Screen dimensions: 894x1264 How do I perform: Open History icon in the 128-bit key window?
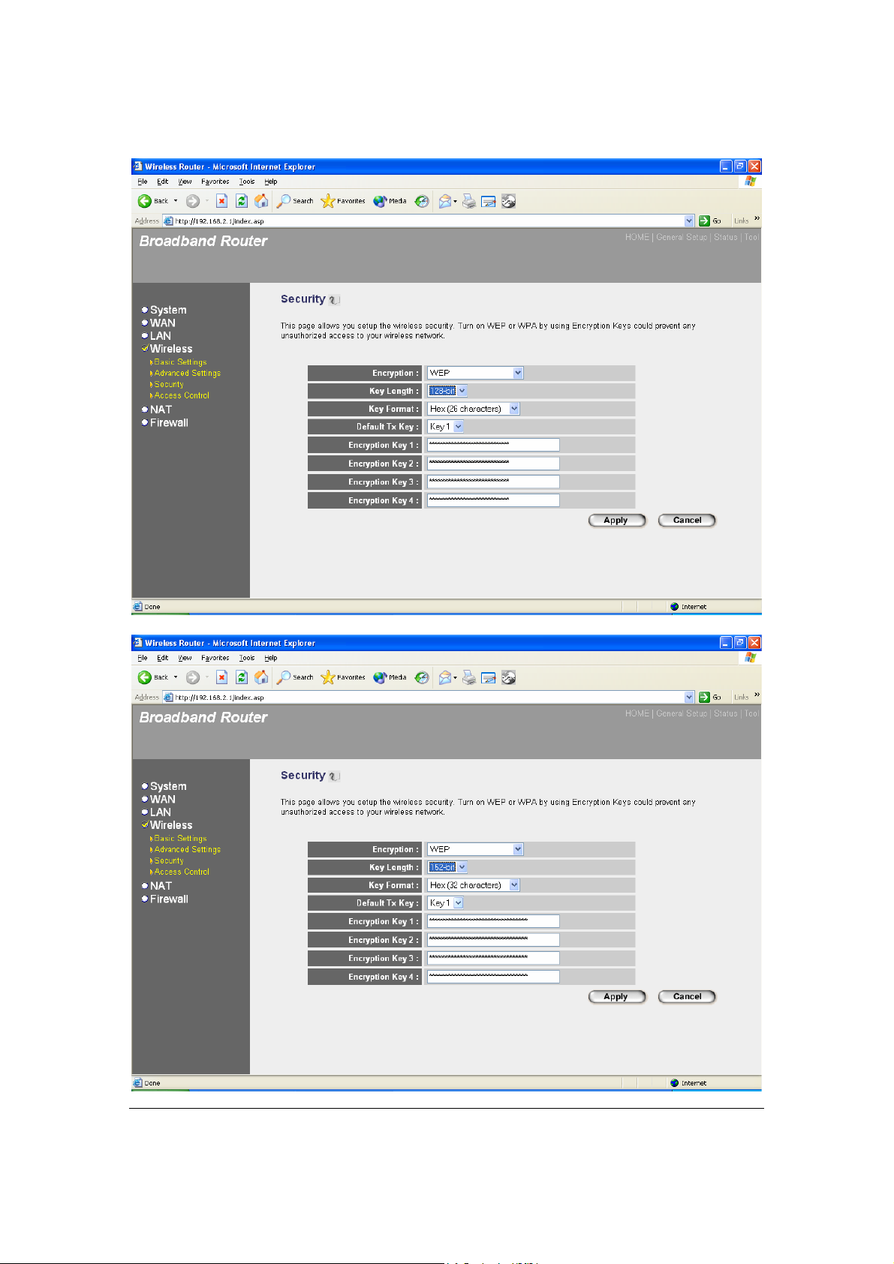click(x=422, y=201)
